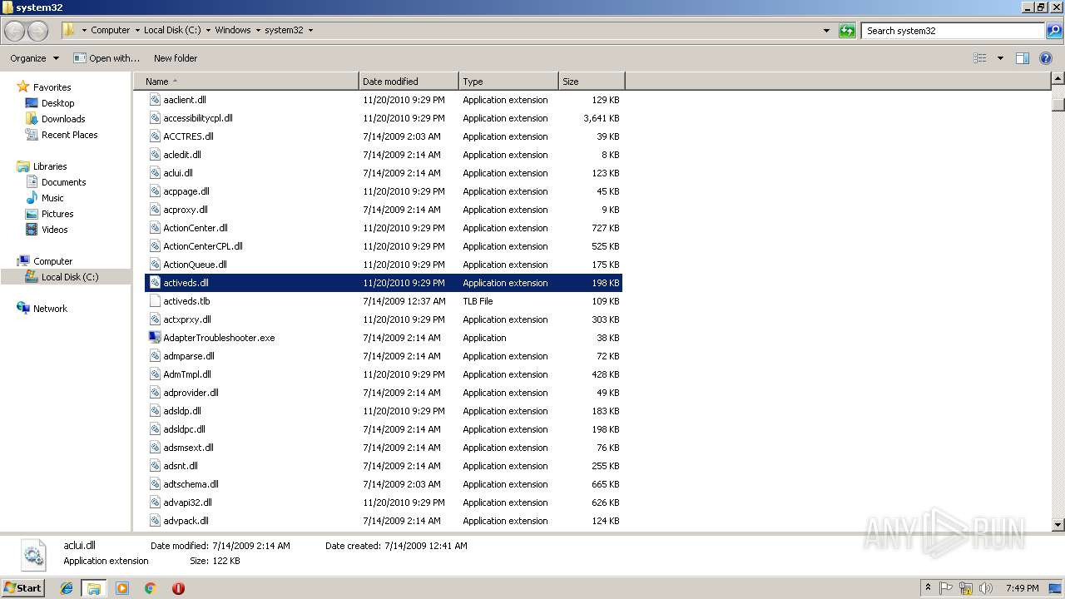Image resolution: width=1065 pixels, height=599 pixels.
Task: Open address bar history dropdown arrow
Action: (x=826, y=31)
